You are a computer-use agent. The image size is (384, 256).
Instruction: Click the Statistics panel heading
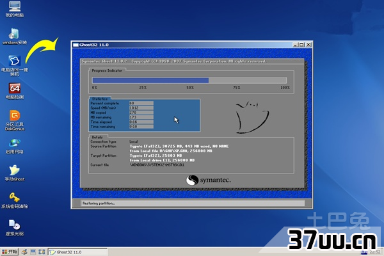pos(99,99)
